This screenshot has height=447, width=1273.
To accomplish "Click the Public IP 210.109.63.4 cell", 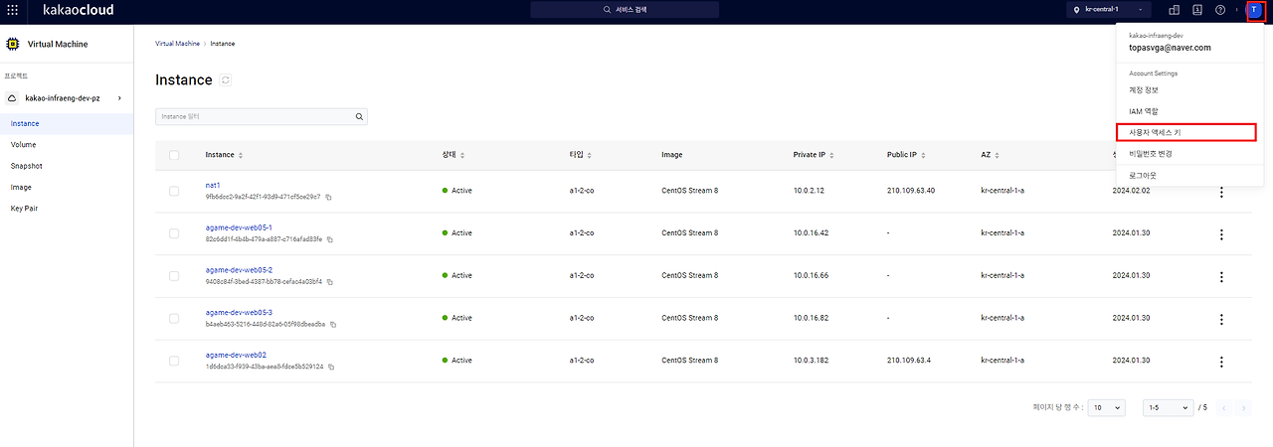I will click(909, 361).
